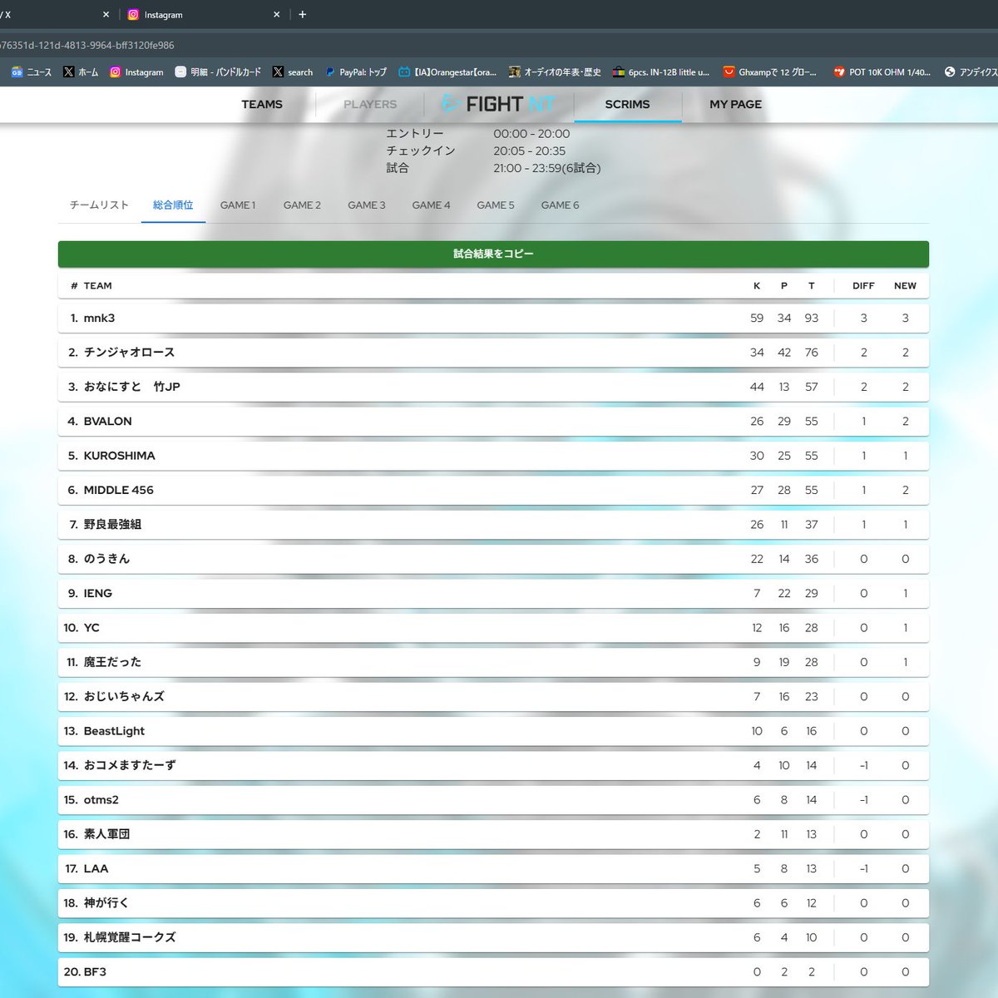Open the 明細 - バンドルカード bookmark
The width and height of the screenshot is (998, 998).
pyautogui.click(x=218, y=72)
